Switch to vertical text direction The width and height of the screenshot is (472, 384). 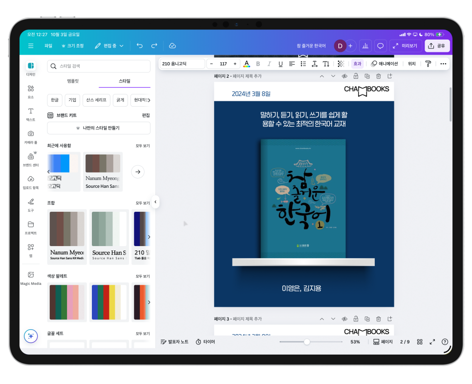point(326,64)
